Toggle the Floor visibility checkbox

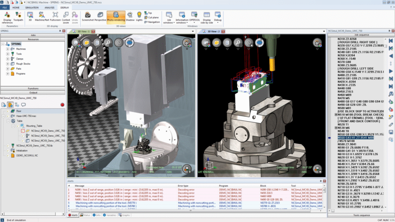pyautogui.click(x=8, y=111)
